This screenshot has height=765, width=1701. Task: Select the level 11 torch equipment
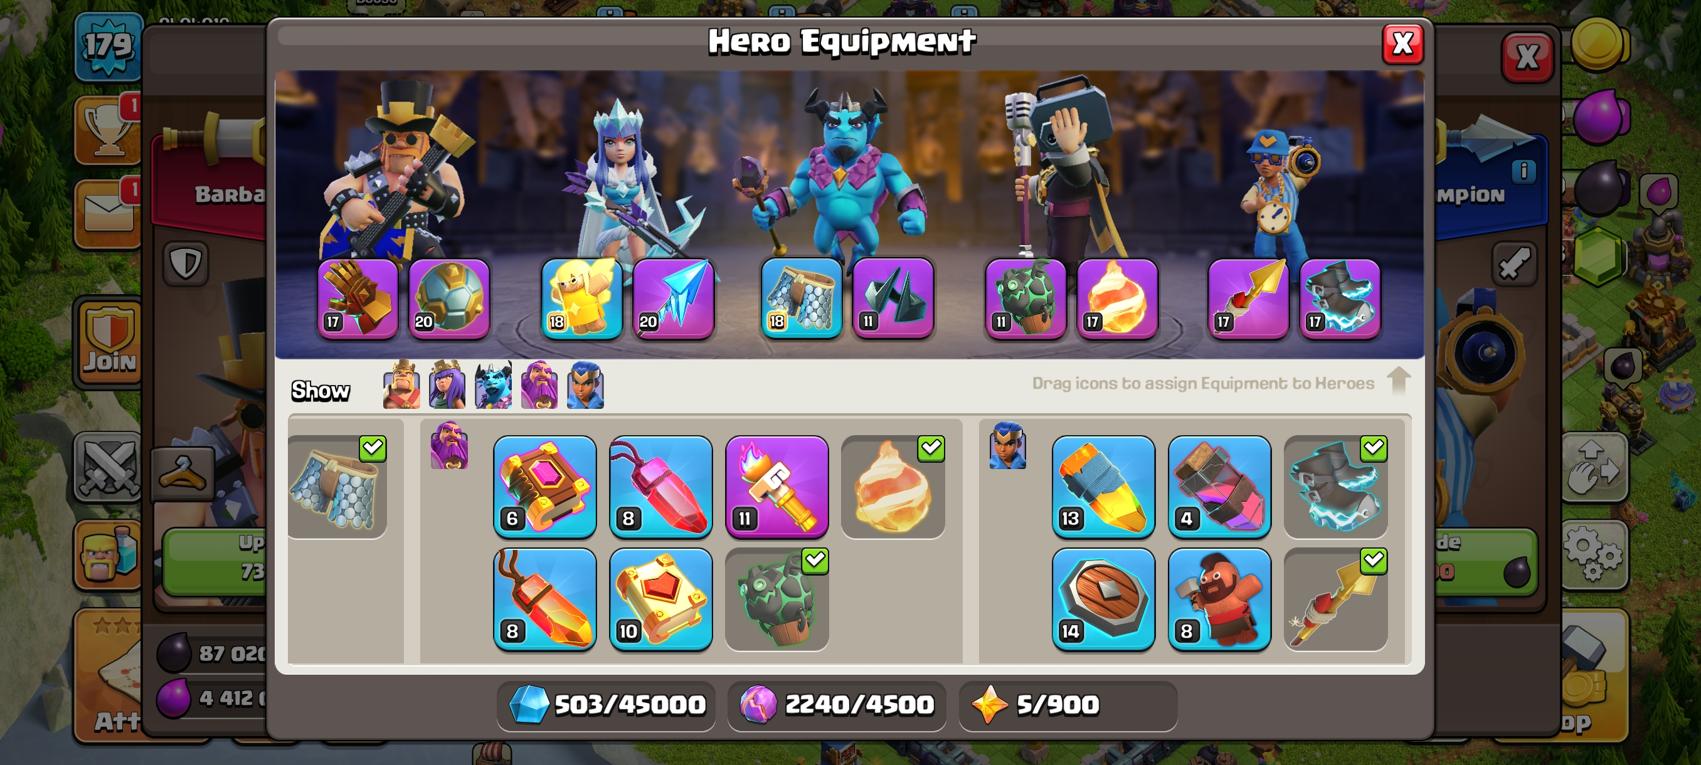tap(776, 487)
